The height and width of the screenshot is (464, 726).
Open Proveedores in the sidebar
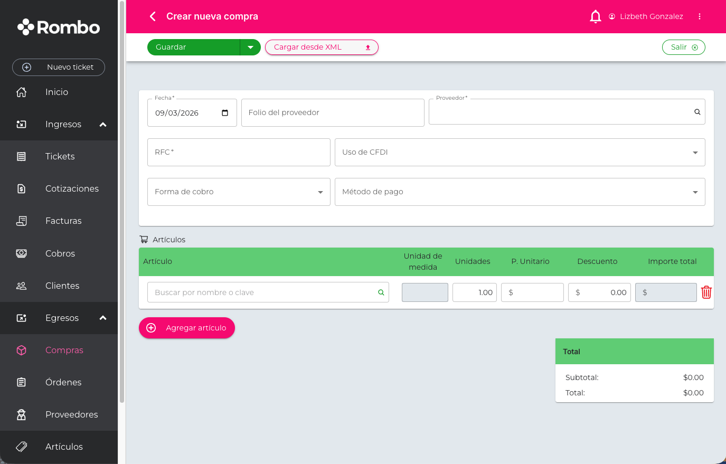coord(71,414)
